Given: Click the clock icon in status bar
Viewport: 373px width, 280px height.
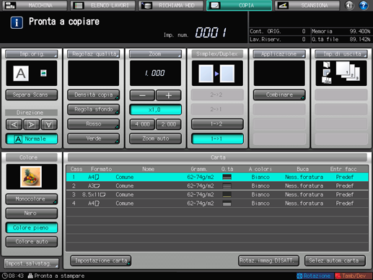Looking at the screenshot, I should click(x=4, y=276).
